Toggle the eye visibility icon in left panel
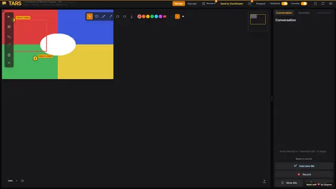This screenshot has width=336, height=189. (9, 17)
